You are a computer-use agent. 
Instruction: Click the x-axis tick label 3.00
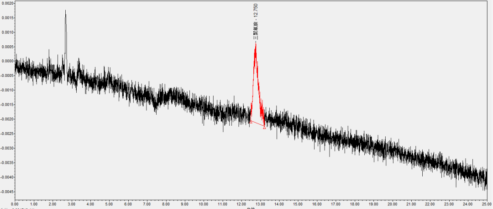[72, 204]
